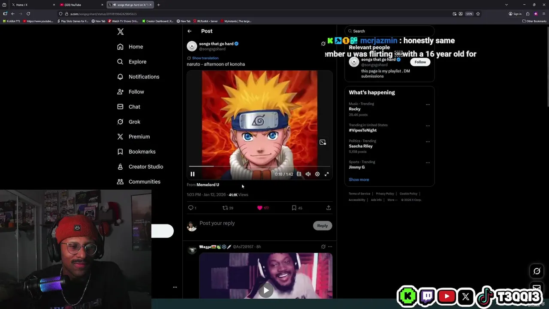This screenshot has width=549, height=309.
Task: Open Memelord U source link
Action: [208, 185]
